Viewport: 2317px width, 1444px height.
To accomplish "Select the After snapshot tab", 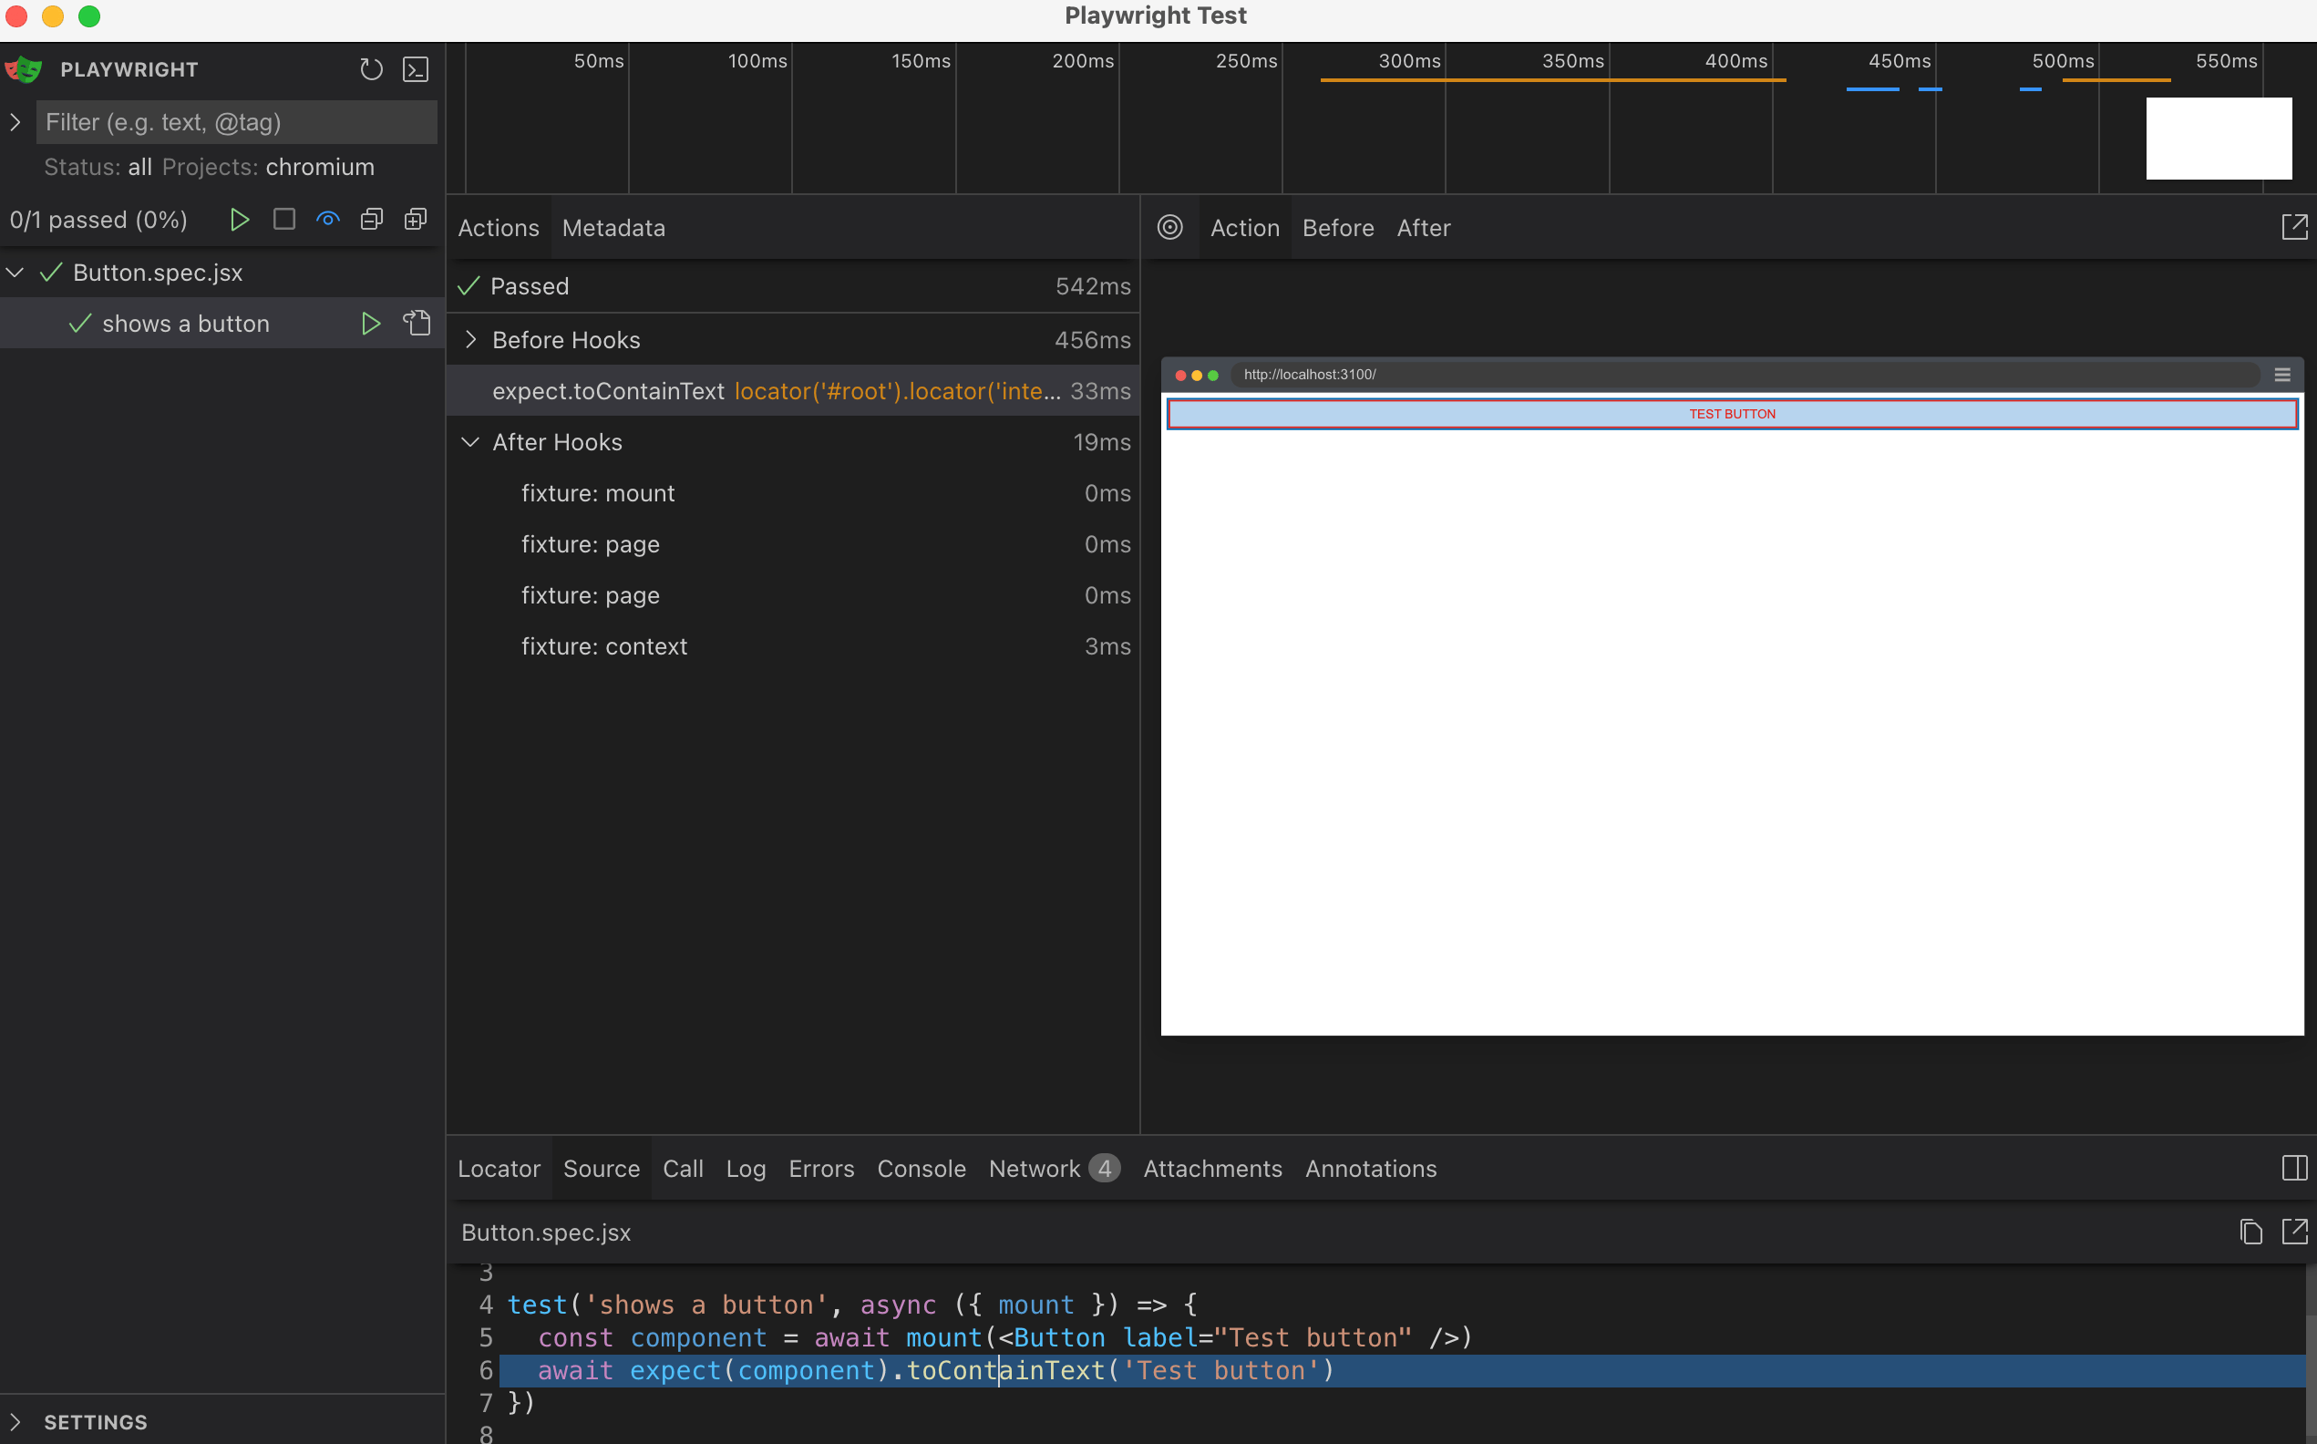I will (1424, 227).
